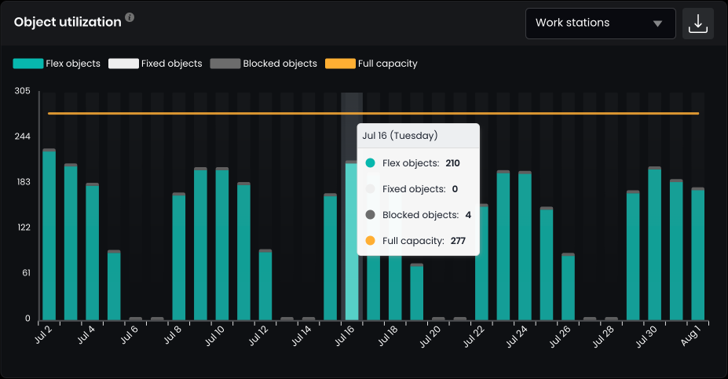Click the teal Flex objects legend swatch
The image size is (728, 379).
(x=28, y=64)
